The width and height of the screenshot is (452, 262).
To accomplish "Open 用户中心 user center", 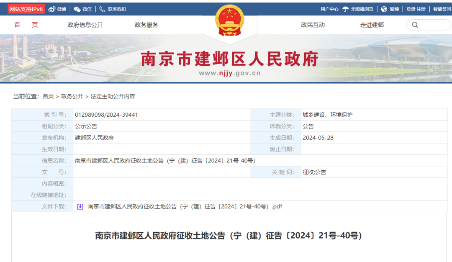I will click(x=330, y=9).
